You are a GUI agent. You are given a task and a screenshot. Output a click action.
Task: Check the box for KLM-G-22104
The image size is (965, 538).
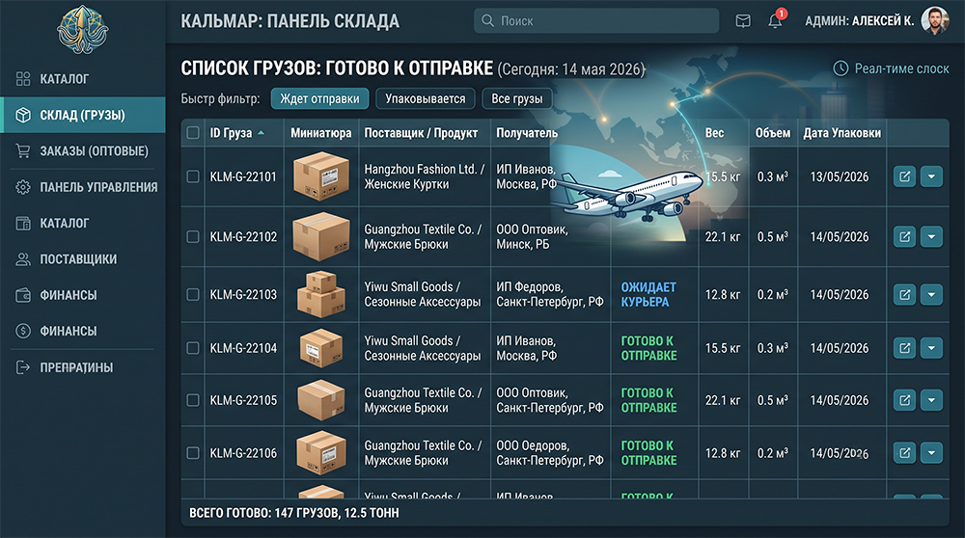193,348
